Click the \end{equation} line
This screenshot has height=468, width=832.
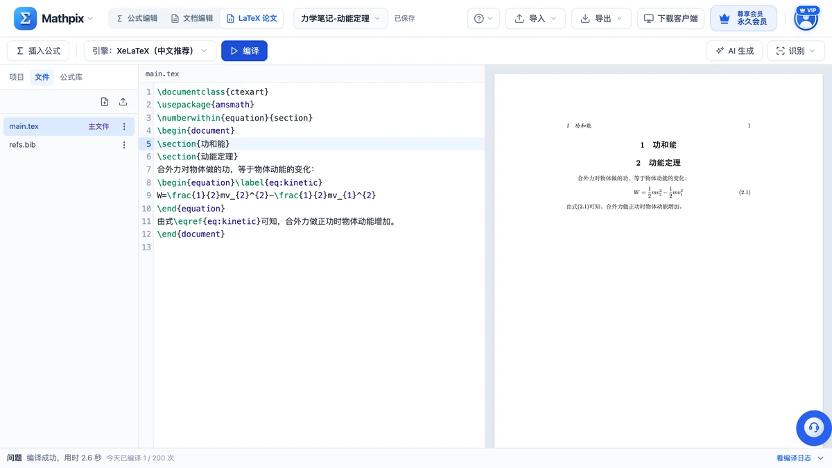[x=191, y=209]
